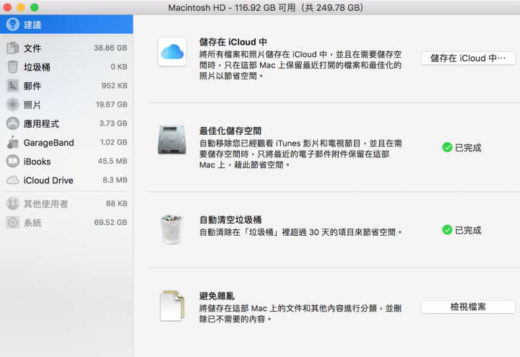Click the 88 KB size value

coord(117,203)
